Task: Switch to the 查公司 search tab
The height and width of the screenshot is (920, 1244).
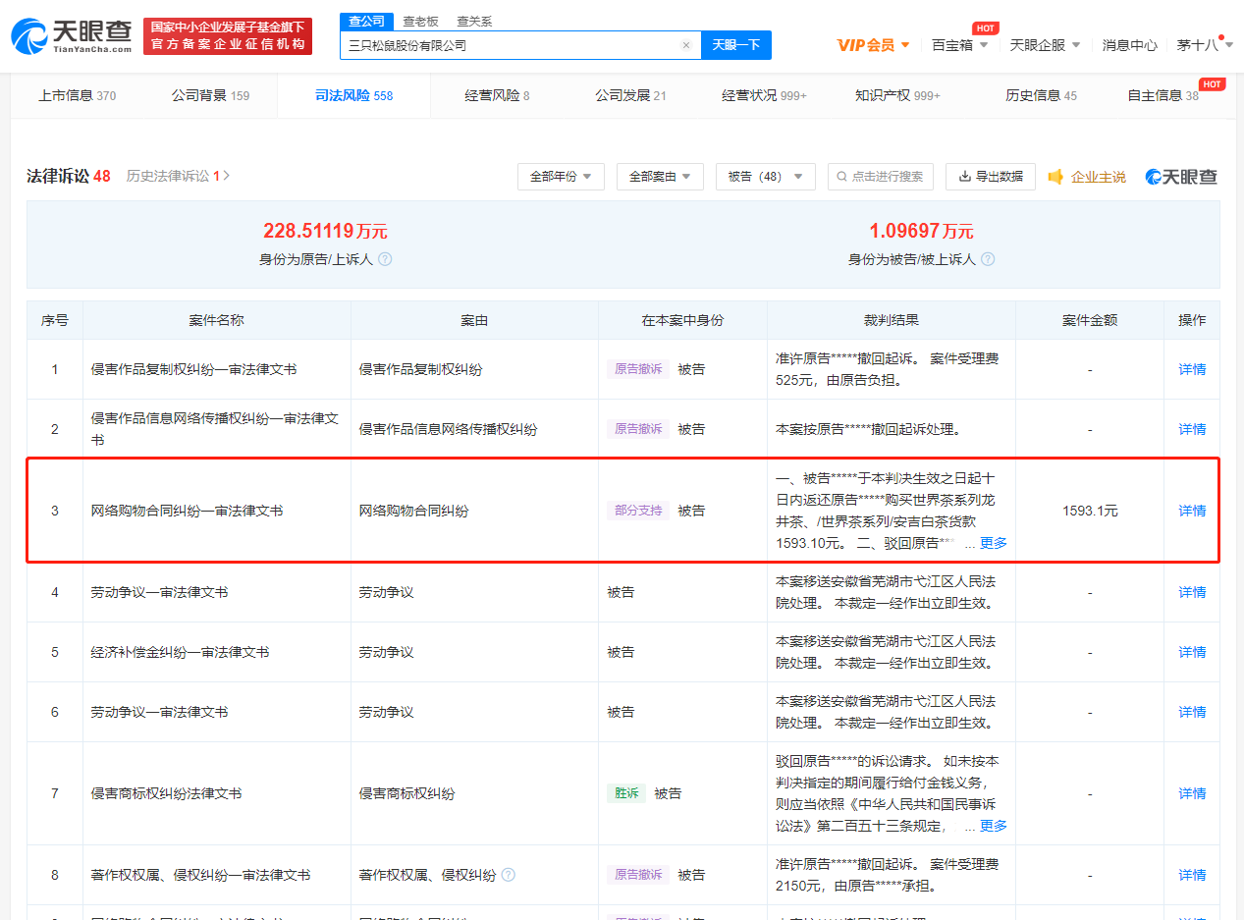Action: [x=367, y=22]
